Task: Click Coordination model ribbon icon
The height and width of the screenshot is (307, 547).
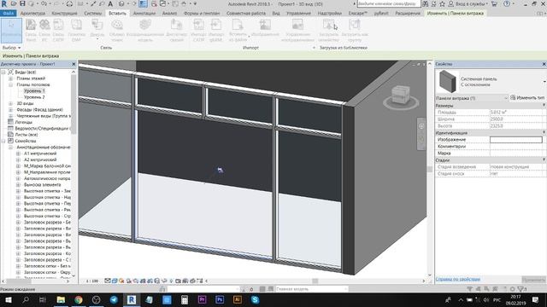Action: (145, 31)
